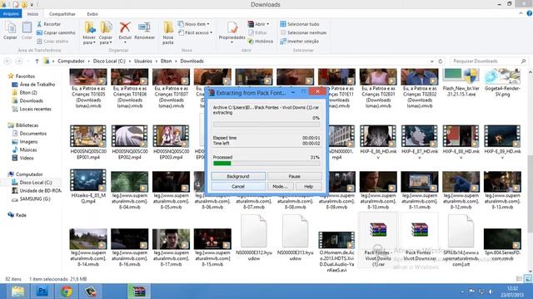Open Photoshop from the taskbar
The width and height of the screenshot is (533, 299).
[42, 292]
